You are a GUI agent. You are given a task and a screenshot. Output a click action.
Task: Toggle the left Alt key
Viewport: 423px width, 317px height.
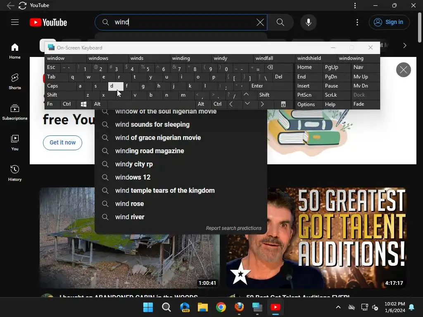[x=100, y=104]
